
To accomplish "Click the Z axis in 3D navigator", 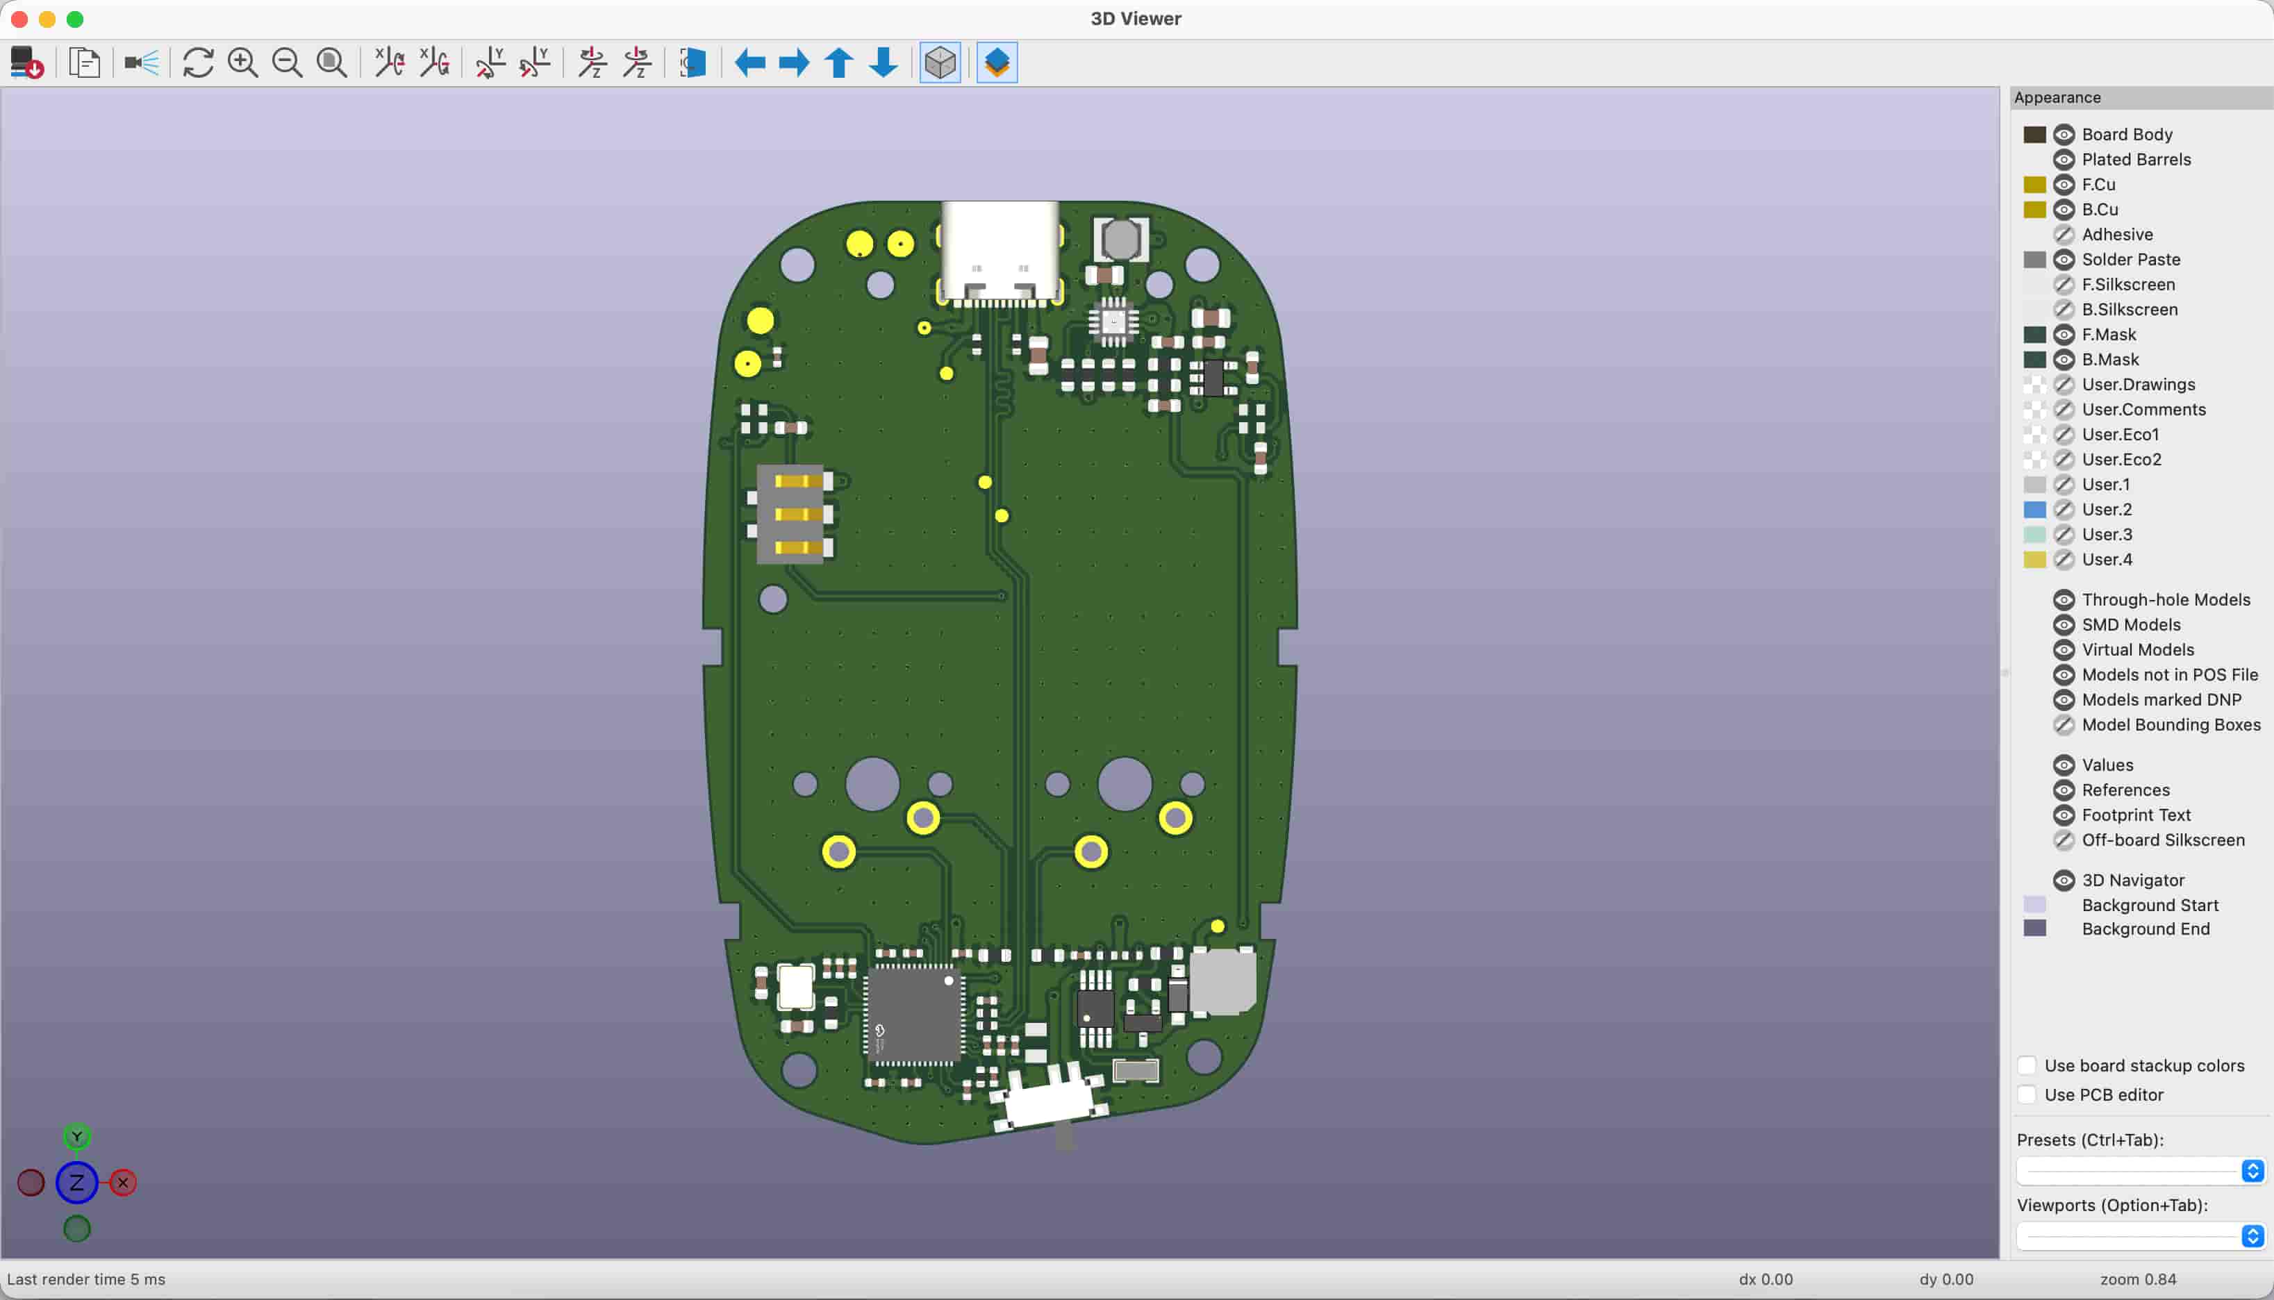I will (x=77, y=1183).
